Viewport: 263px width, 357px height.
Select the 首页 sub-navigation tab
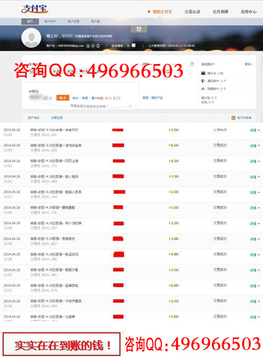pyautogui.click(x=30, y=22)
